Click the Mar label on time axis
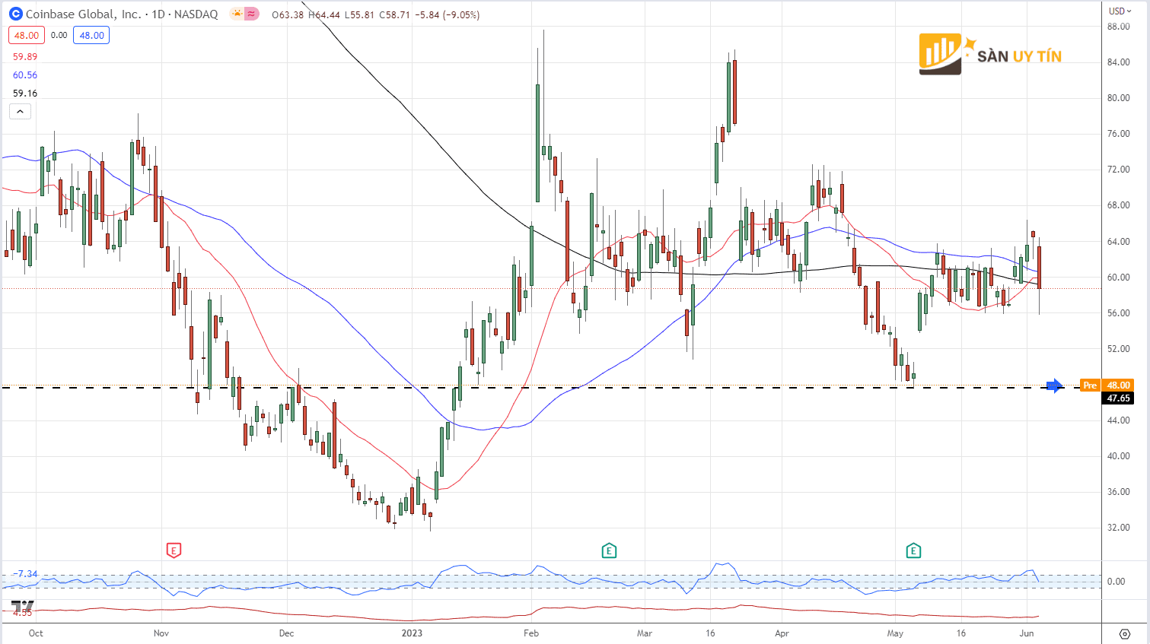1150x644 pixels. click(x=645, y=633)
